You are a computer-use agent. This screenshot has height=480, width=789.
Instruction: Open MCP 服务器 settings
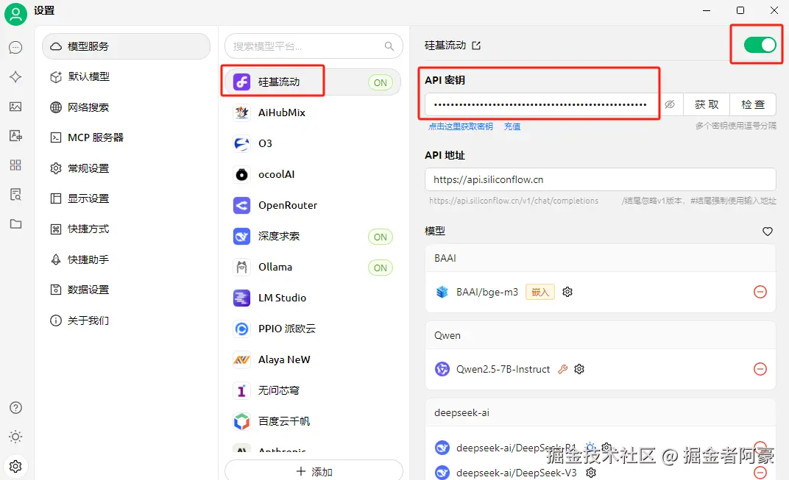[x=126, y=137]
